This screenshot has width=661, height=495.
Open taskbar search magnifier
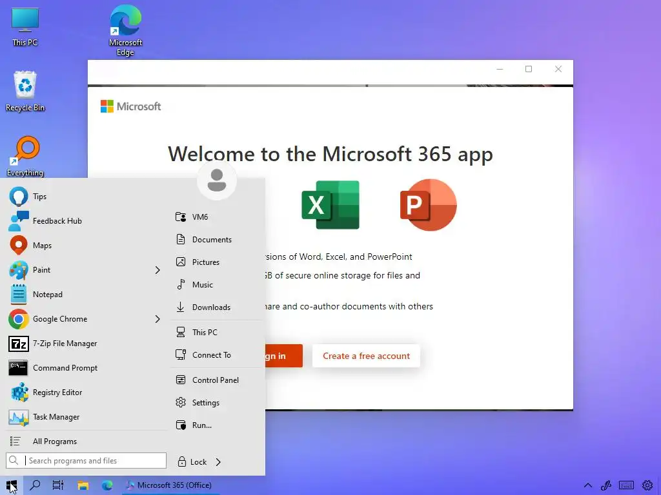click(x=35, y=485)
